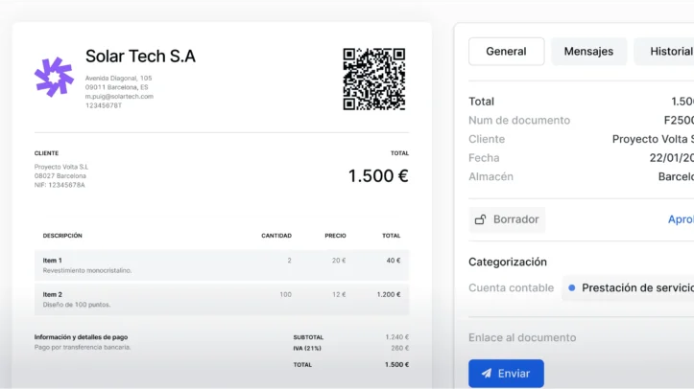
Task: Click the lock icon beside Borrador
Action: pos(480,219)
